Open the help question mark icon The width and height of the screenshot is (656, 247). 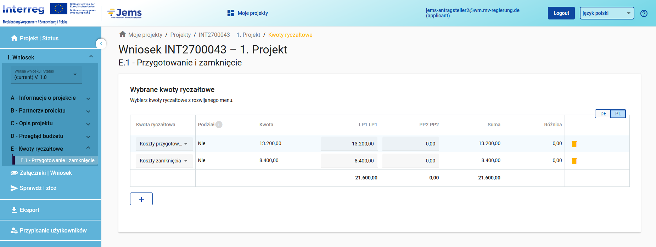(x=644, y=13)
